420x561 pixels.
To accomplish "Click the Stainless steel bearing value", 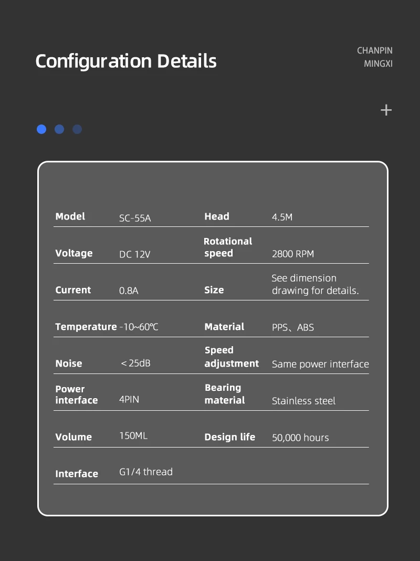I will pyautogui.click(x=303, y=401).
